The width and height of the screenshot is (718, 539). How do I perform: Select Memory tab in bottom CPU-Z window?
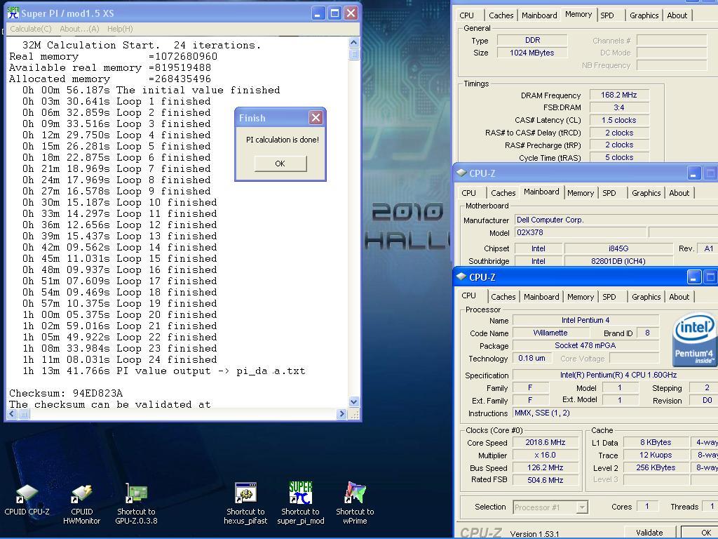(581, 297)
